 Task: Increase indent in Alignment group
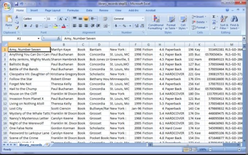[x=98, y=25]
